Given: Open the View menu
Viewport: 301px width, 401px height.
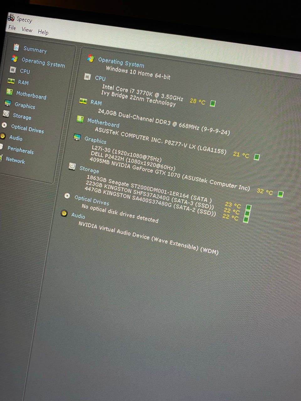Looking at the screenshot, I should [27, 30].
